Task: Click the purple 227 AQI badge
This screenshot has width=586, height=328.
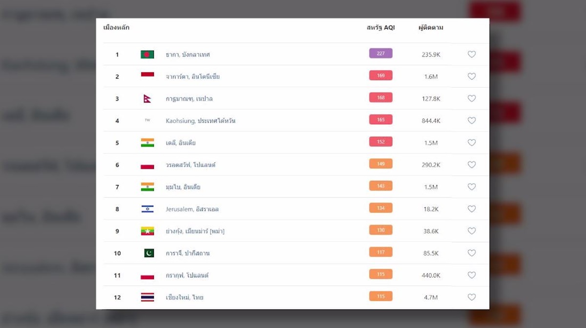Action: pos(380,54)
